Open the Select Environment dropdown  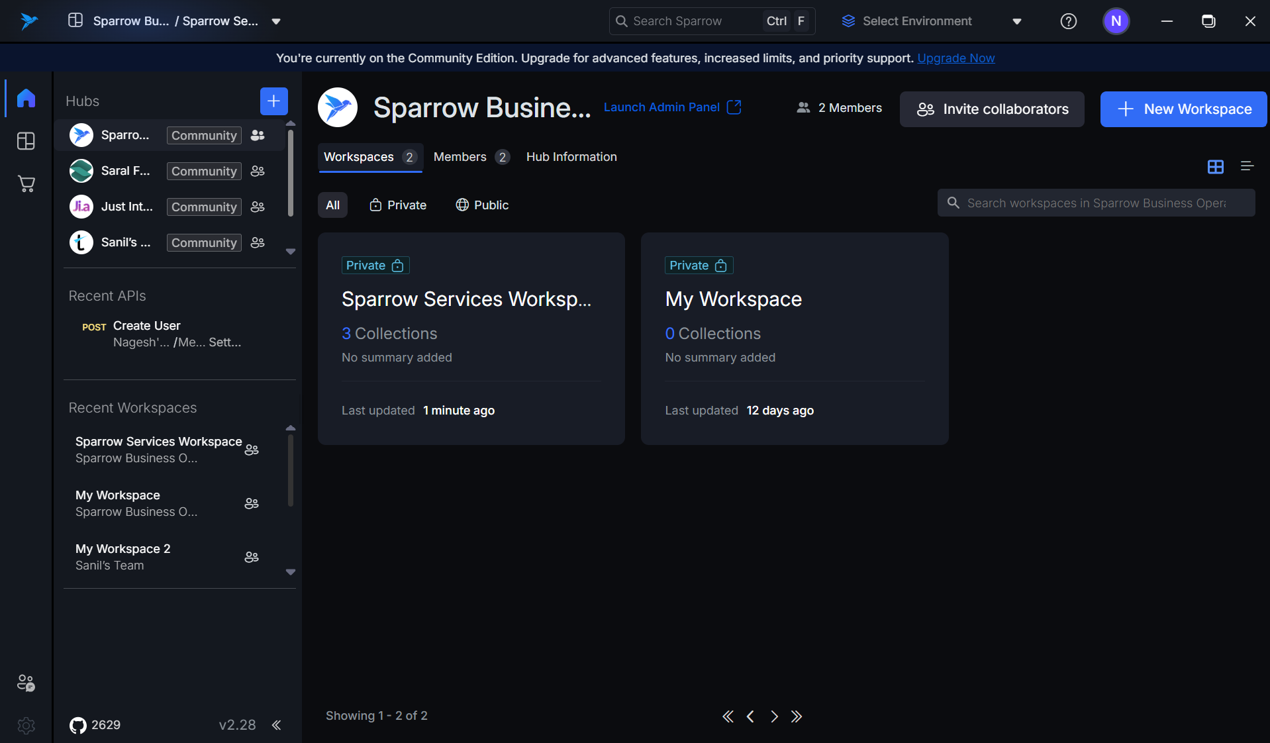(x=932, y=21)
